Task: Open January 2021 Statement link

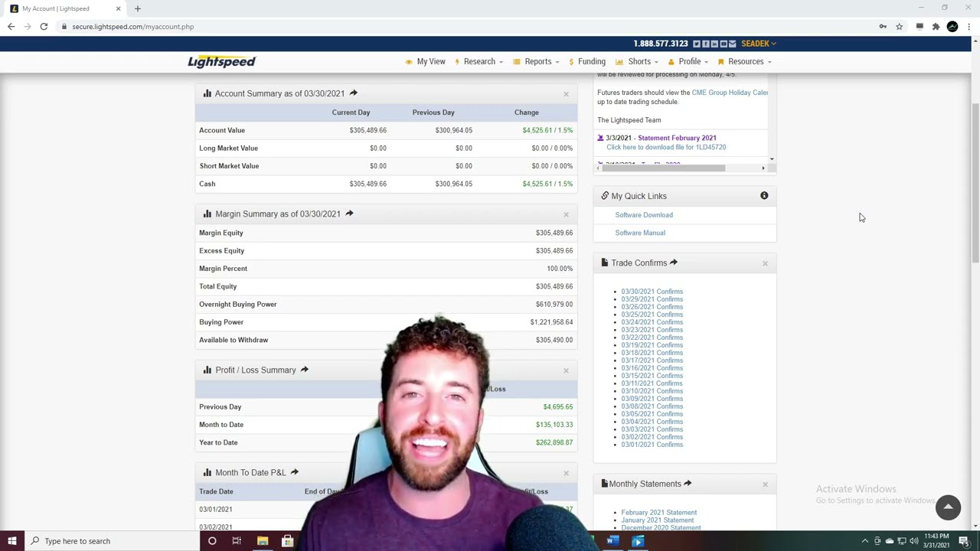Action: (x=657, y=520)
